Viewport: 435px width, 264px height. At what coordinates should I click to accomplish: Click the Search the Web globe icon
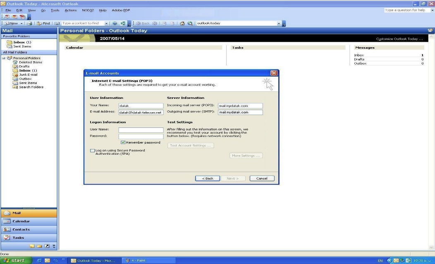point(190,23)
